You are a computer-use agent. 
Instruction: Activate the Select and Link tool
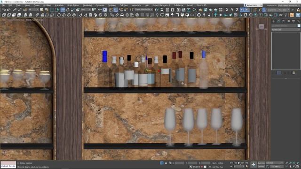point(15,10)
